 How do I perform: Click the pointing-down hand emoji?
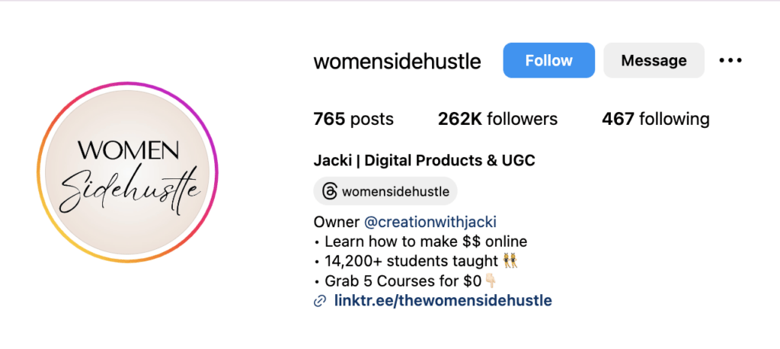tap(491, 281)
